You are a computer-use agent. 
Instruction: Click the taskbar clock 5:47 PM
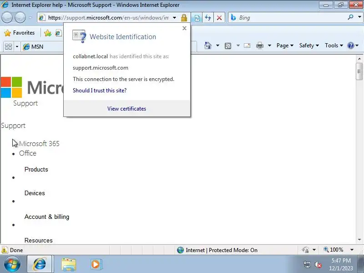click(341, 261)
